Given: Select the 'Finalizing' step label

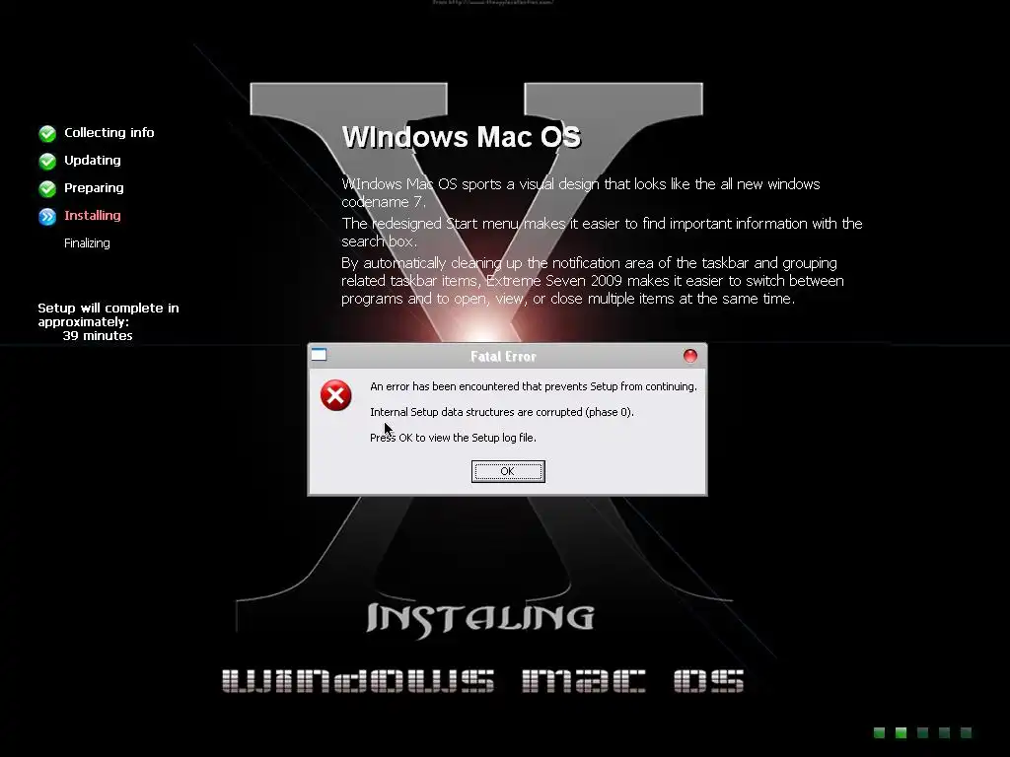Looking at the screenshot, I should pyautogui.click(x=87, y=243).
